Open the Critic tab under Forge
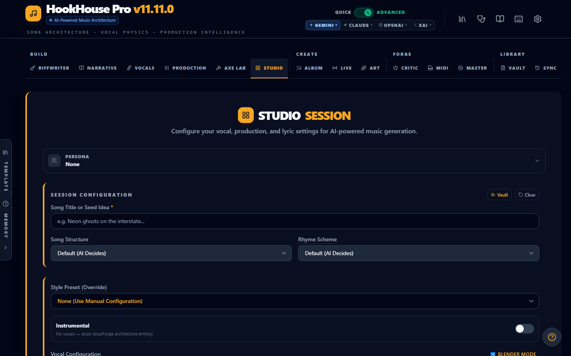Screen dimensions: 571x356 click(x=405, y=68)
